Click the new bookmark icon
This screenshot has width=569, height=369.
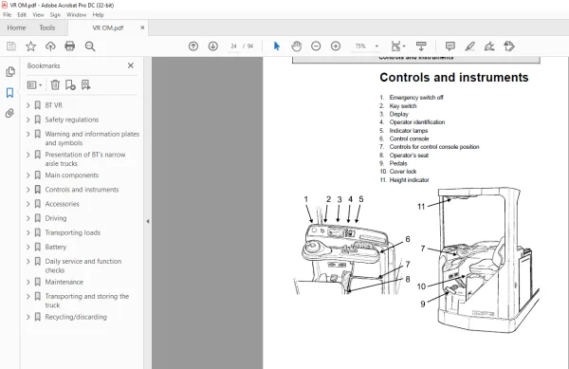70,85
